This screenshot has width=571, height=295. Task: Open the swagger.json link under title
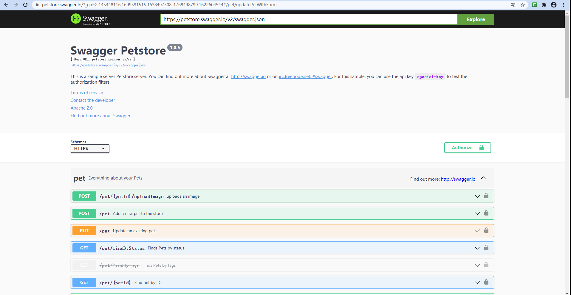point(108,65)
